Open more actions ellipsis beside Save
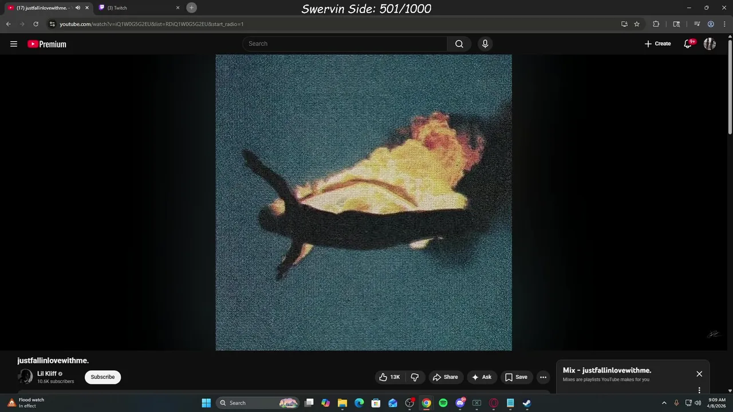This screenshot has width=733, height=412. tap(543, 377)
